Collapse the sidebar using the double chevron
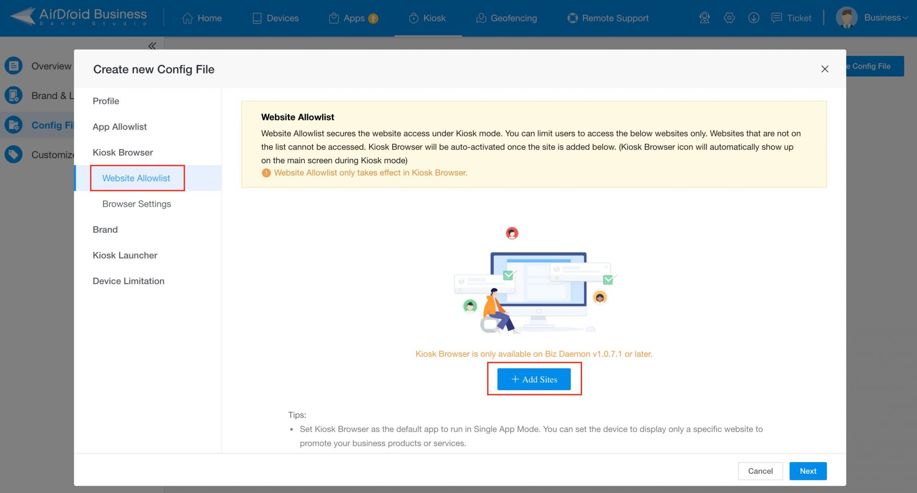Viewport: 917px width, 493px height. 152,46
